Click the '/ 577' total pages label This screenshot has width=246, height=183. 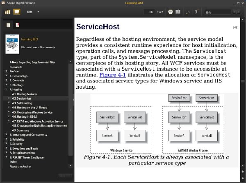160,12
